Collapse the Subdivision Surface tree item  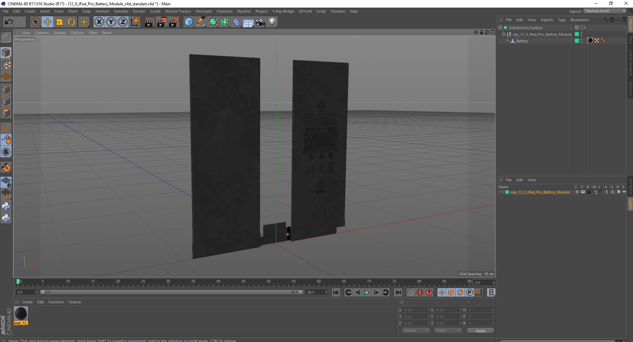tap(500, 27)
